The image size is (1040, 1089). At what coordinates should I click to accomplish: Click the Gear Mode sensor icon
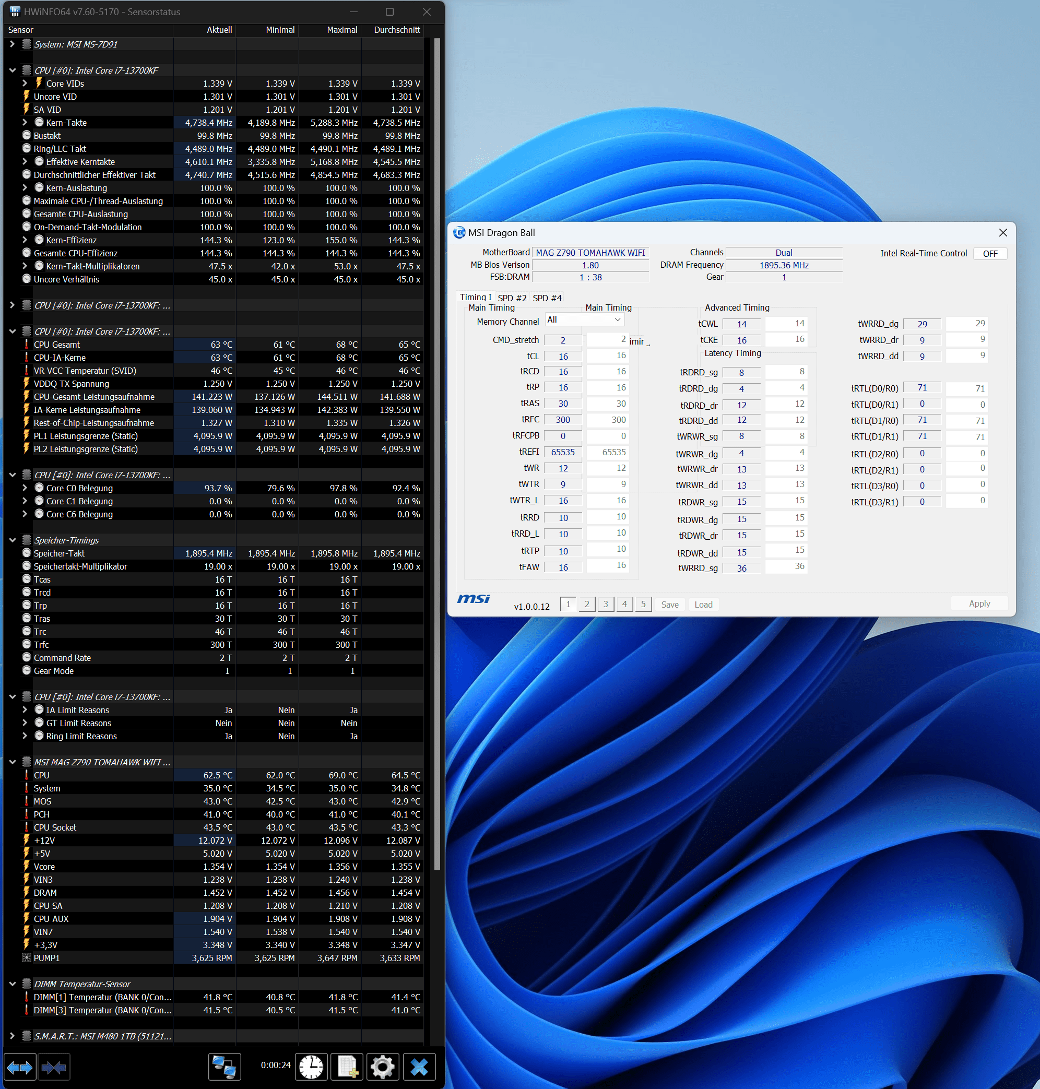click(x=26, y=670)
